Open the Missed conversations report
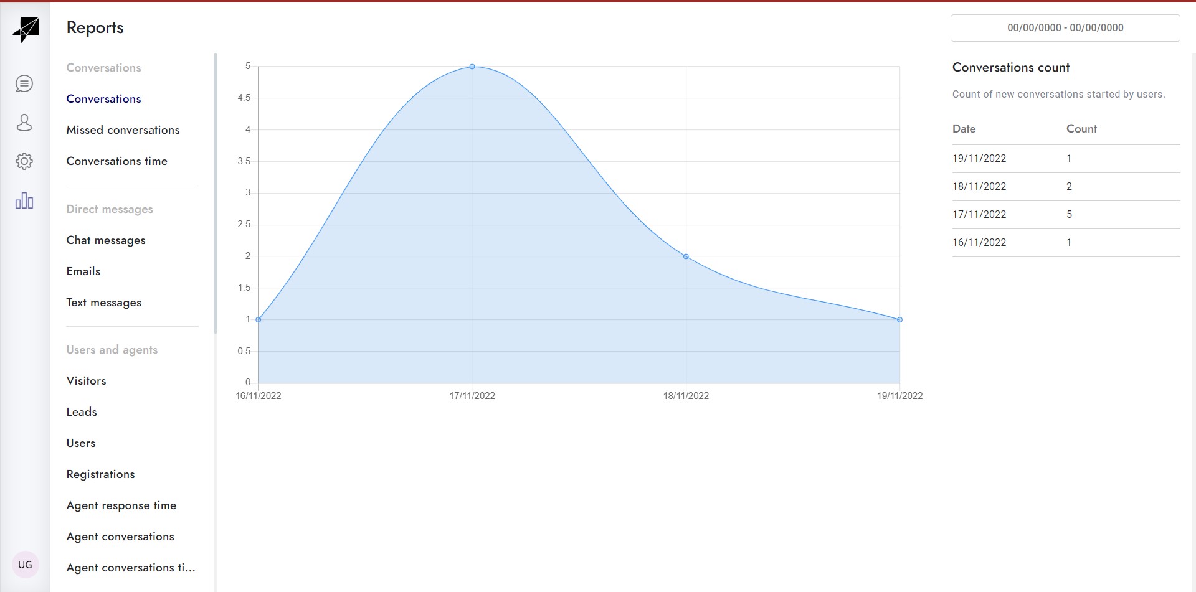 pos(123,130)
